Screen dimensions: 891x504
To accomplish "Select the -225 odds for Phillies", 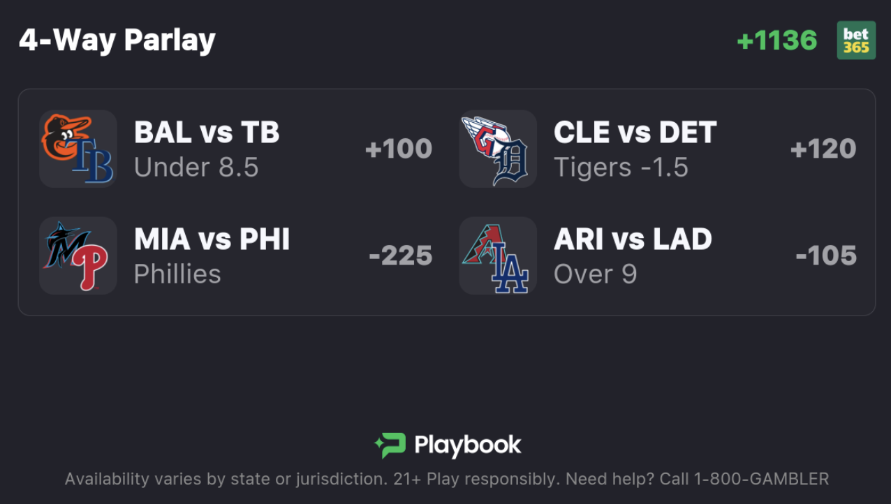I will (401, 255).
